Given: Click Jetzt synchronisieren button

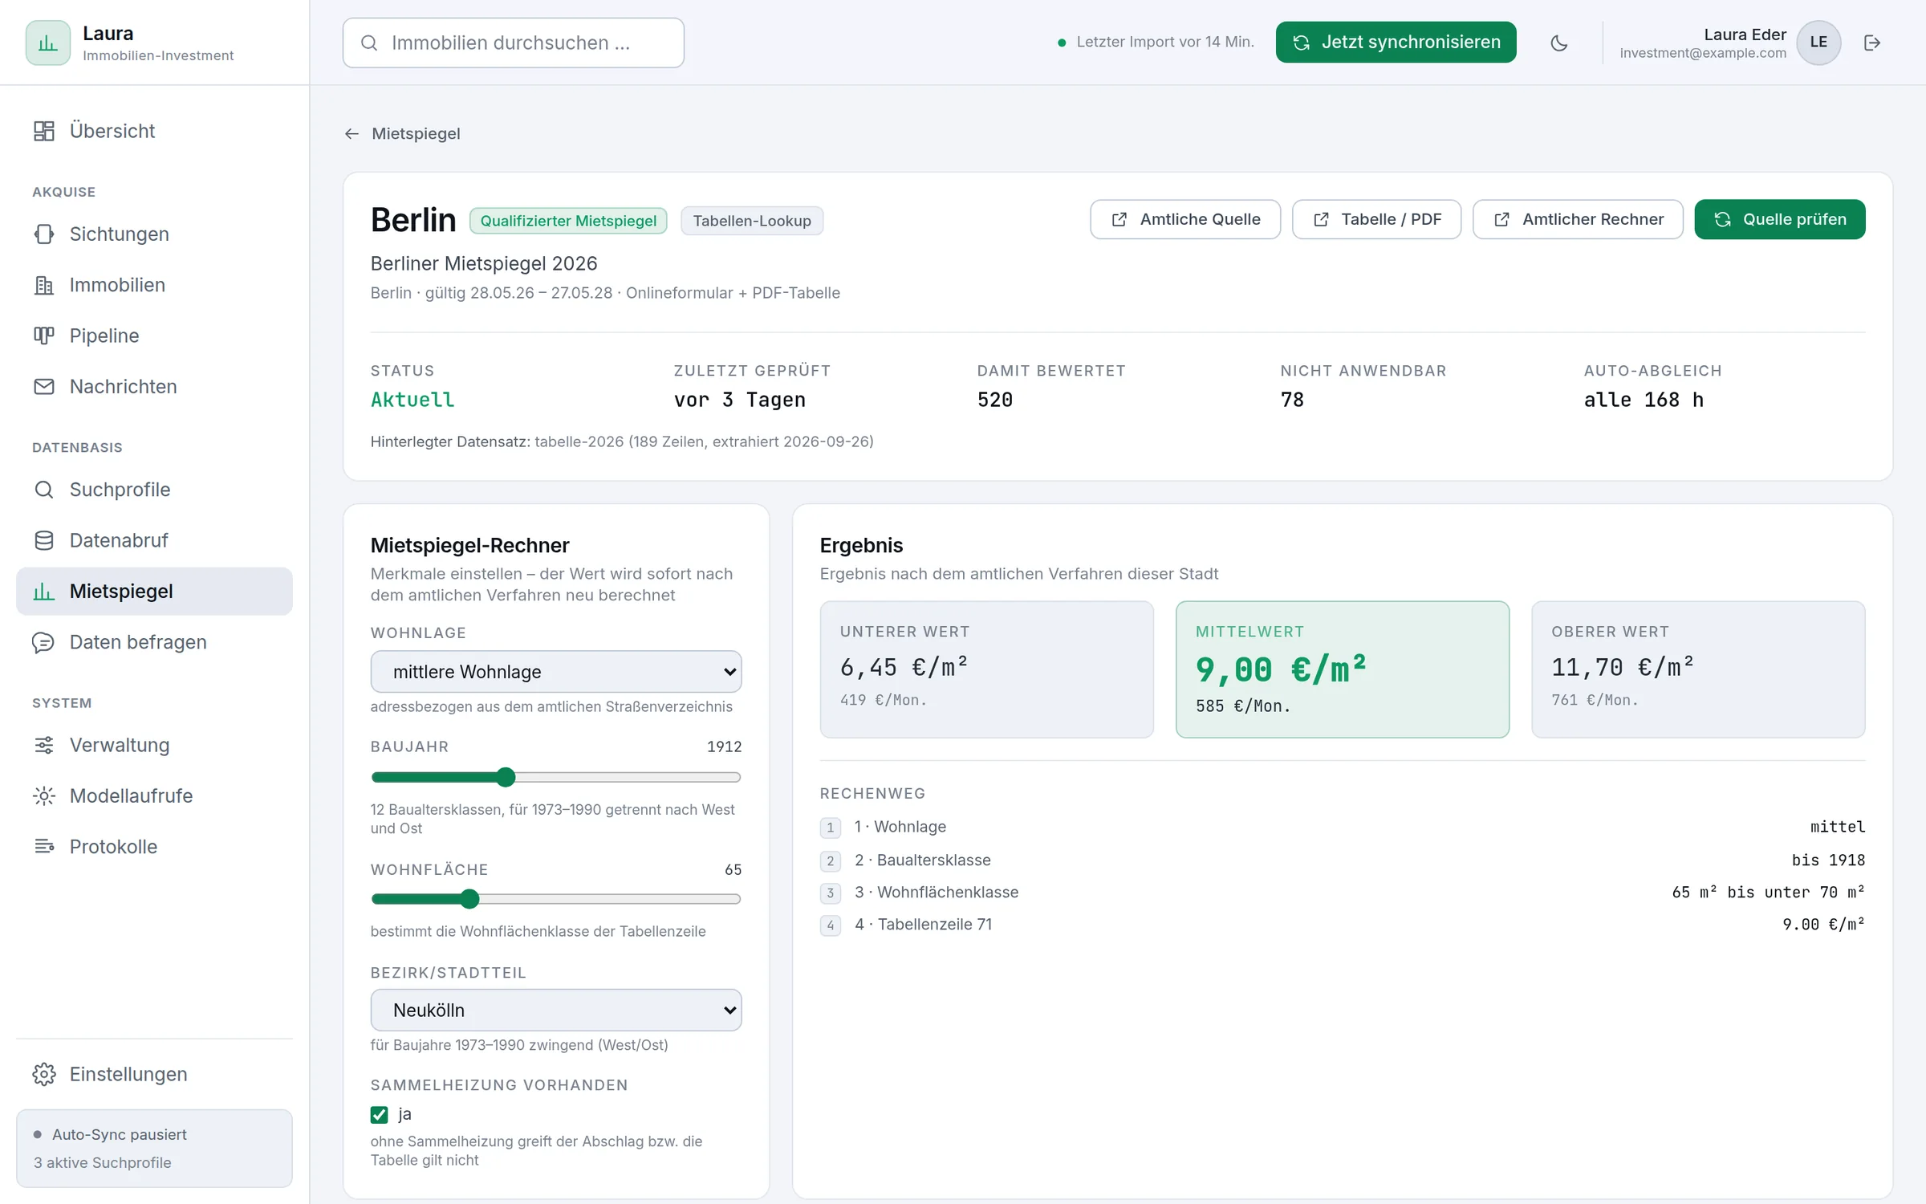Looking at the screenshot, I should pos(1396,43).
